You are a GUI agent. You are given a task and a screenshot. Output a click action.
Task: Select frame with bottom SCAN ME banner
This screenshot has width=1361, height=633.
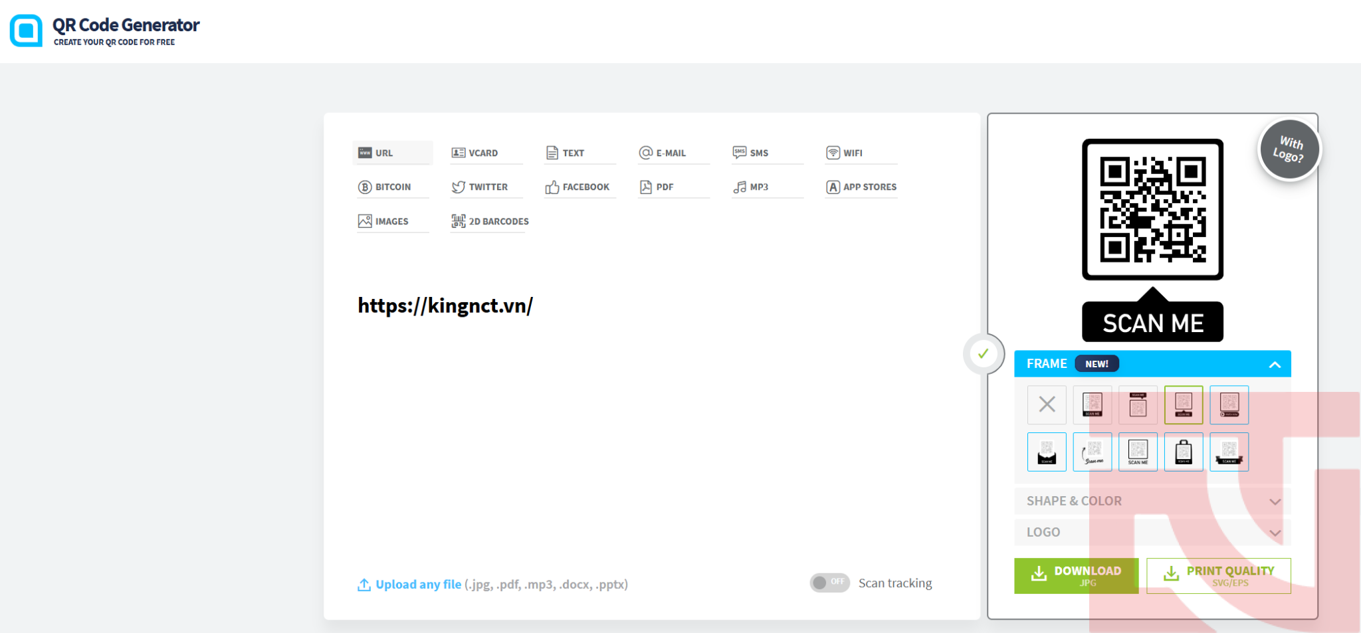coord(1093,405)
